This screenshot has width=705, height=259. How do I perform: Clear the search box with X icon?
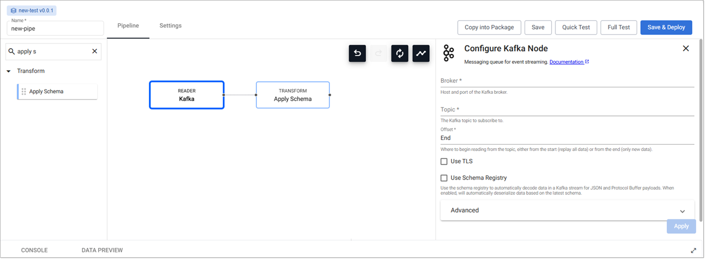(x=95, y=51)
